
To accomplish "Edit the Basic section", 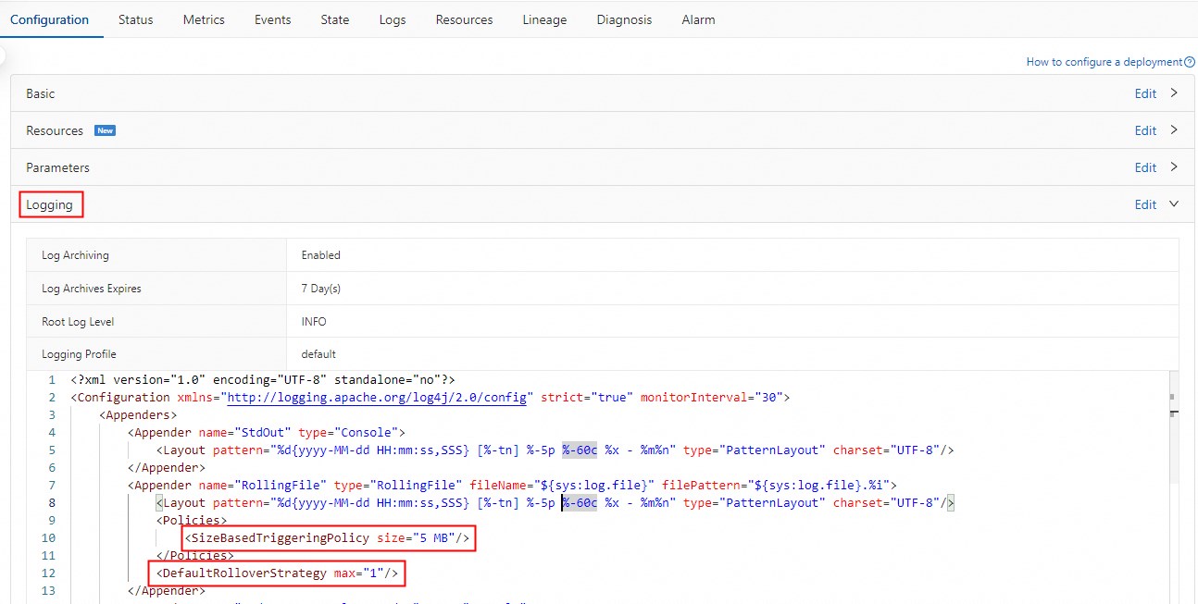I will (1146, 93).
